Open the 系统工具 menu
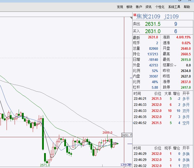The height and width of the screenshot is (168, 194). pos(174,7)
